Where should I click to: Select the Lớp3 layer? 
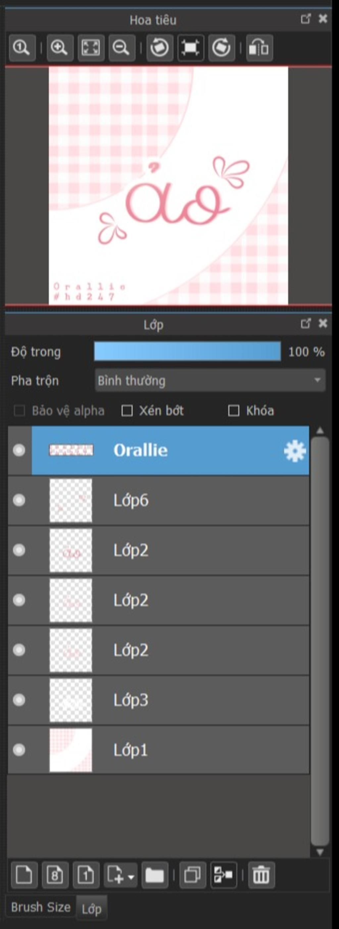(x=158, y=700)
